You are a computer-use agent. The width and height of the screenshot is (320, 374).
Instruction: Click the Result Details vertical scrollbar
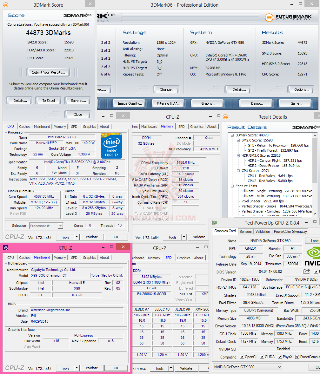click(315, 175)
